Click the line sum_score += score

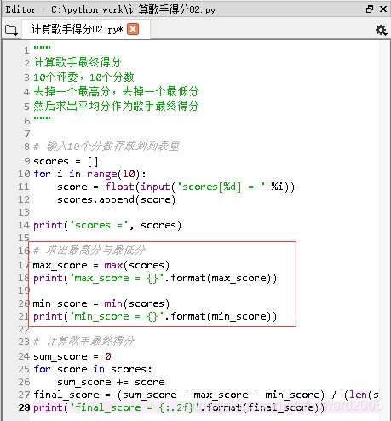tap(111, 382)
